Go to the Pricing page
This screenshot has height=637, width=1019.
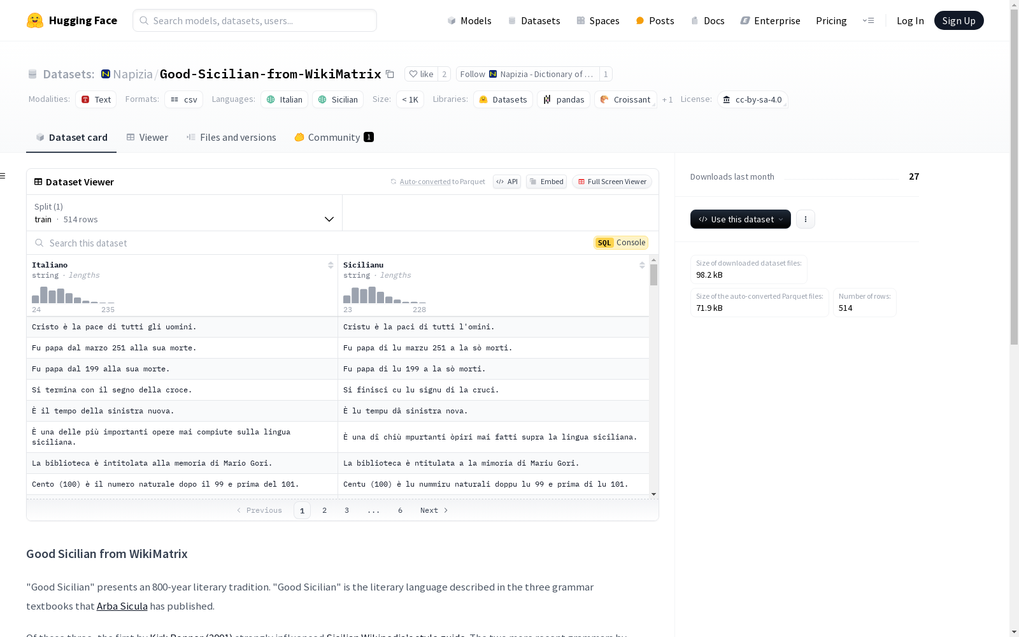(831, 20)
